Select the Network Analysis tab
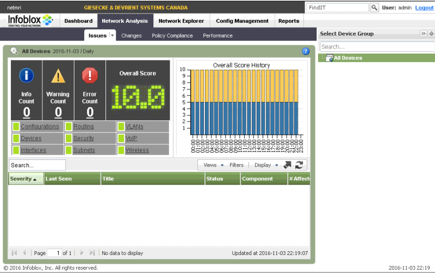The image size is (435, 273). point(125,21)
